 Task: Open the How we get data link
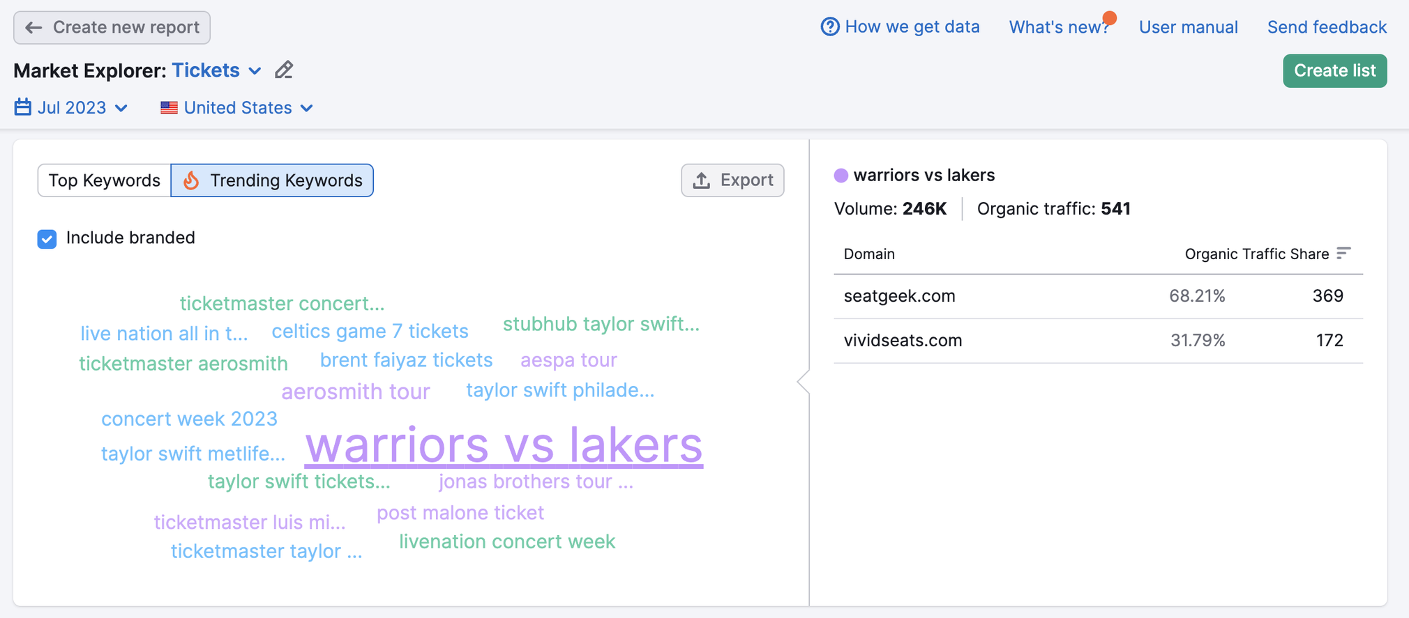point(901,27)
